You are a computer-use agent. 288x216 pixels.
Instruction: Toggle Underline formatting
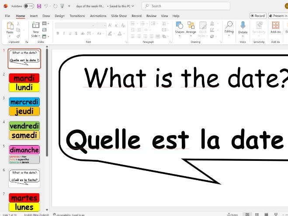[70, 33]
